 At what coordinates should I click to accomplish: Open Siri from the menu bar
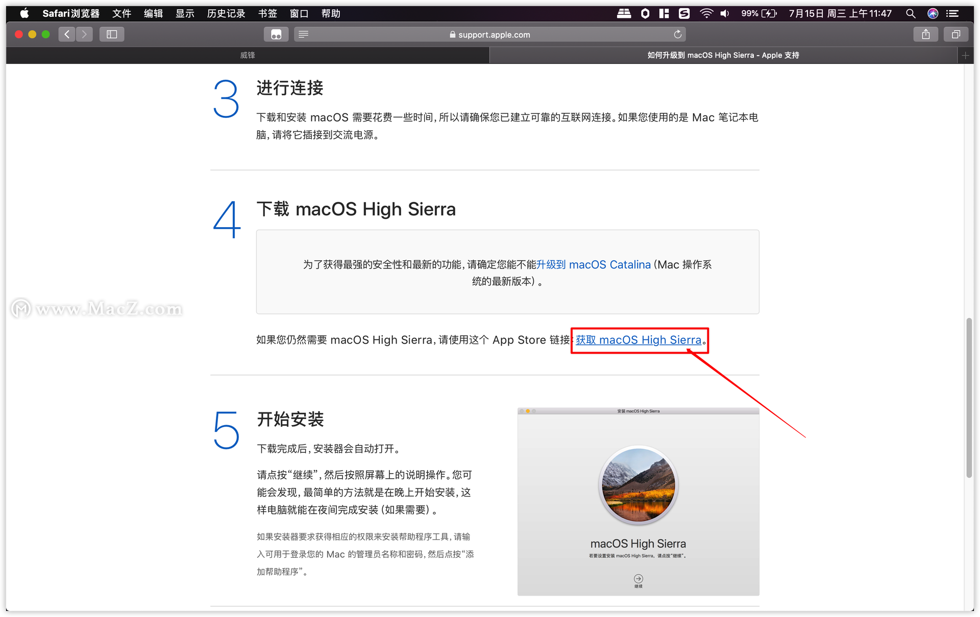tap(933, 13)
